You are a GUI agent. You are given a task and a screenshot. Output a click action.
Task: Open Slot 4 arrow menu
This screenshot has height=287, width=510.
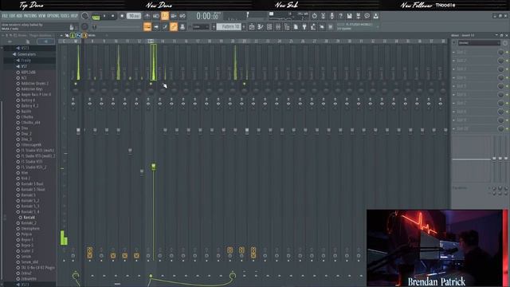click(x=454, y=78)
